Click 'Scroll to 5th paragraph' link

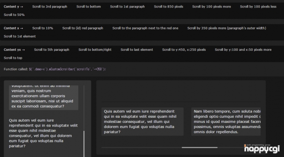tap(52, 50)
